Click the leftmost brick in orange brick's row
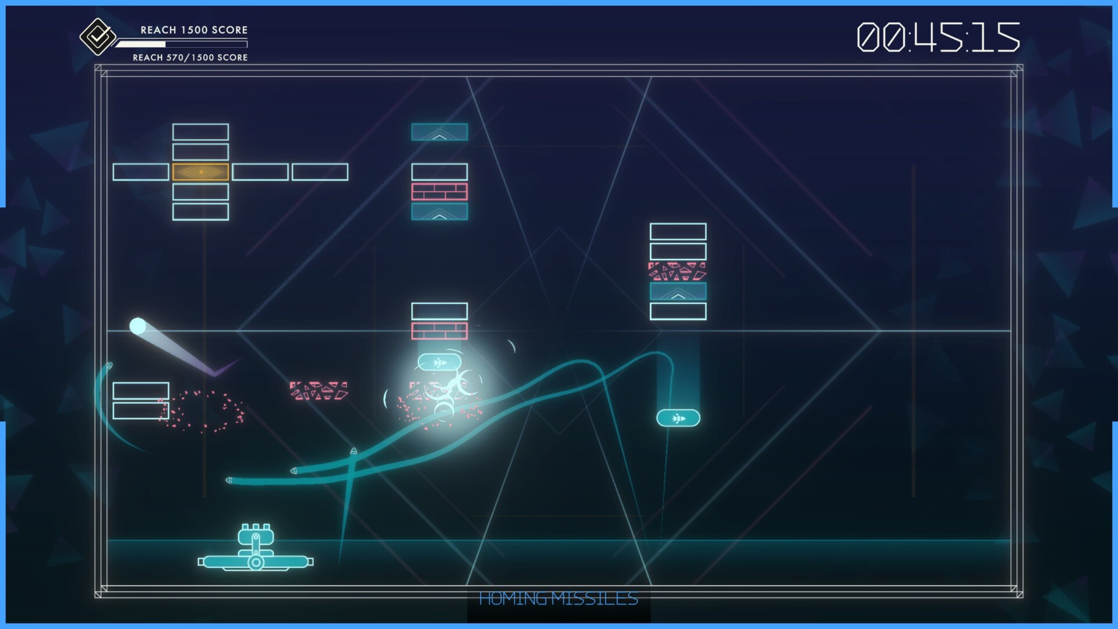The height and width of the screenshot is (629, 1118). click(140, 172)
